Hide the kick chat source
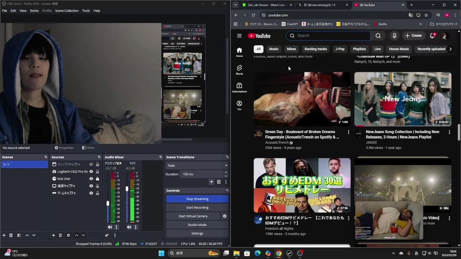Screen dimensions: 461x259 click(91, 179)
